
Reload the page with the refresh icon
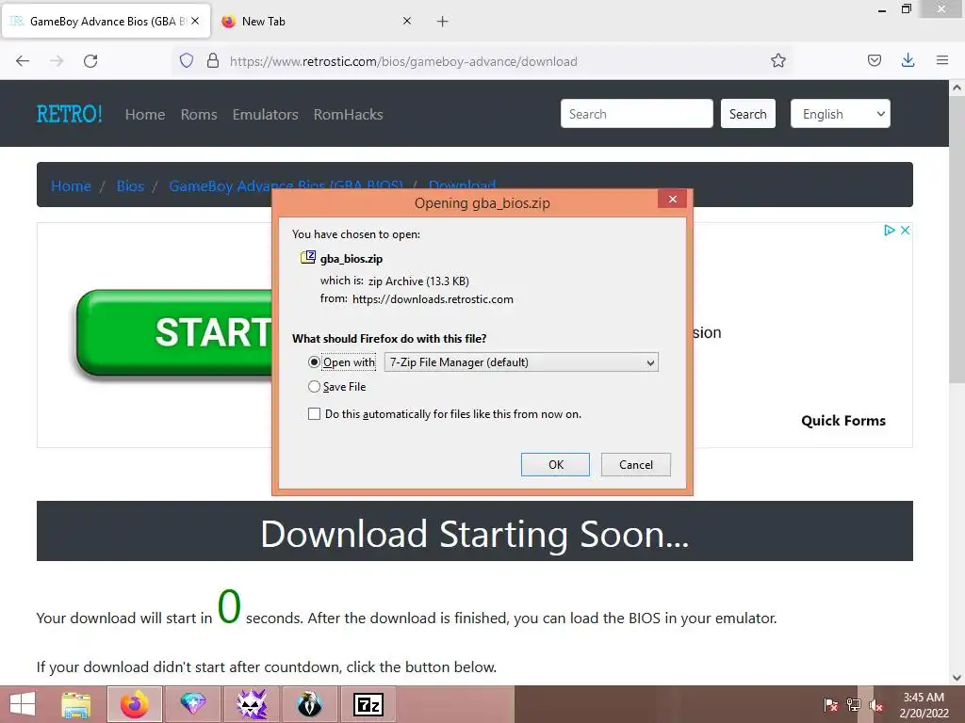click(x=90, y=61)
